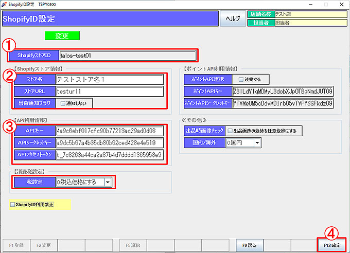The height and width of the screenshot is (253, 350).
Task: Click the F12 確定 button
Action: 331,245
